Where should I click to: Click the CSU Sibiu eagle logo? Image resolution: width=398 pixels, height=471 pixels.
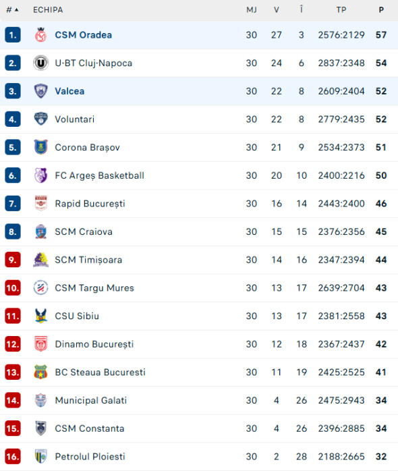(x=40, y=316)
